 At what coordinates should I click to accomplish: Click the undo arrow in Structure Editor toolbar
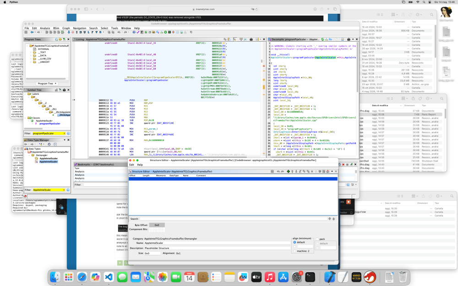tap(278, 172)
